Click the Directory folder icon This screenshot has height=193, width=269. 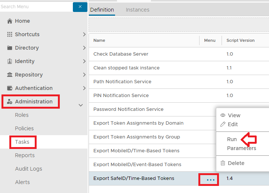(10, 48)
